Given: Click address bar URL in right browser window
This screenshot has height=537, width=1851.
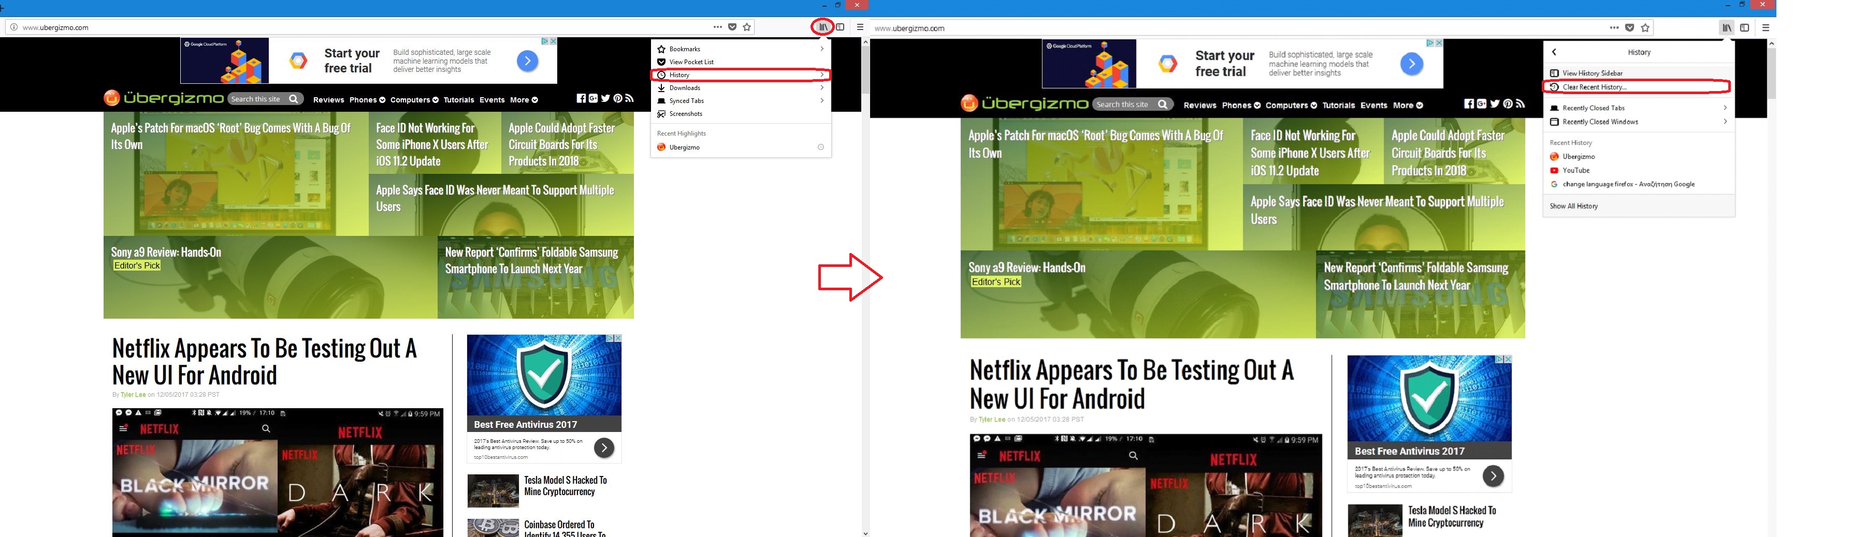Looking at the screenshot, I should 909,28.
